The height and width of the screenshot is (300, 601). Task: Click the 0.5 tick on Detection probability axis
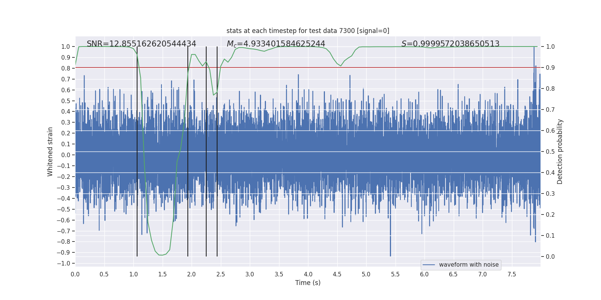click(x=550, y=151)
